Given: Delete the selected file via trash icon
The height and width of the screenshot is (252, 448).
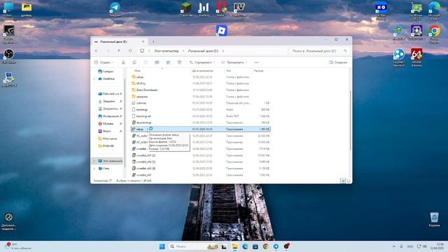Looking at the screenshot, I should click(179, 62).
